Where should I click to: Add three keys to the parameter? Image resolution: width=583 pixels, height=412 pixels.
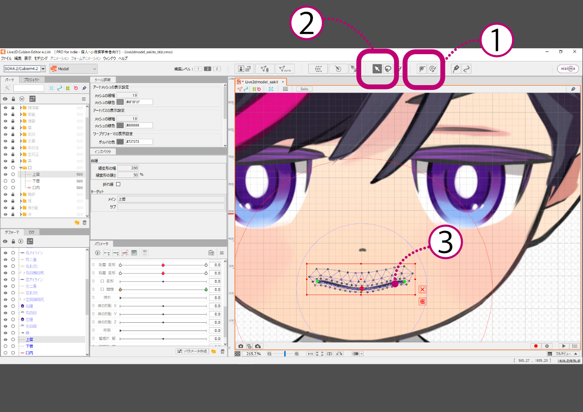(x=116, y=253)
